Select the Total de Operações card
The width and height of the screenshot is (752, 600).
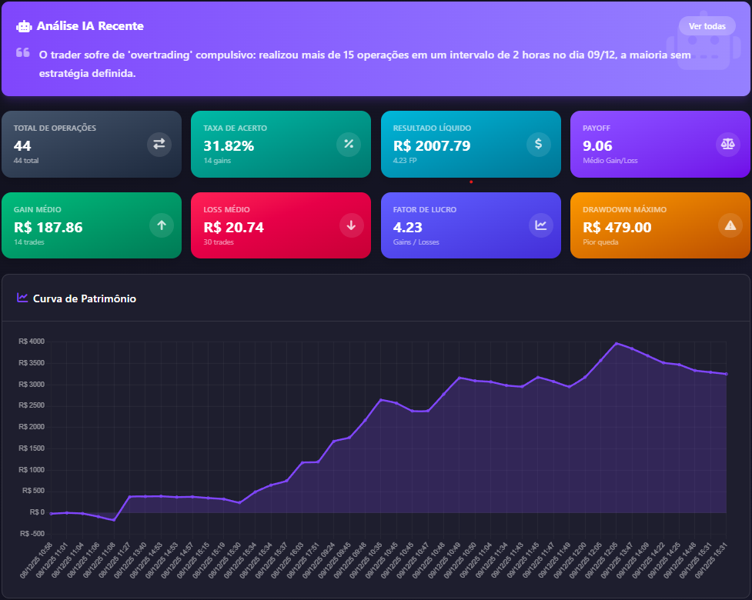tap(92, 144)
